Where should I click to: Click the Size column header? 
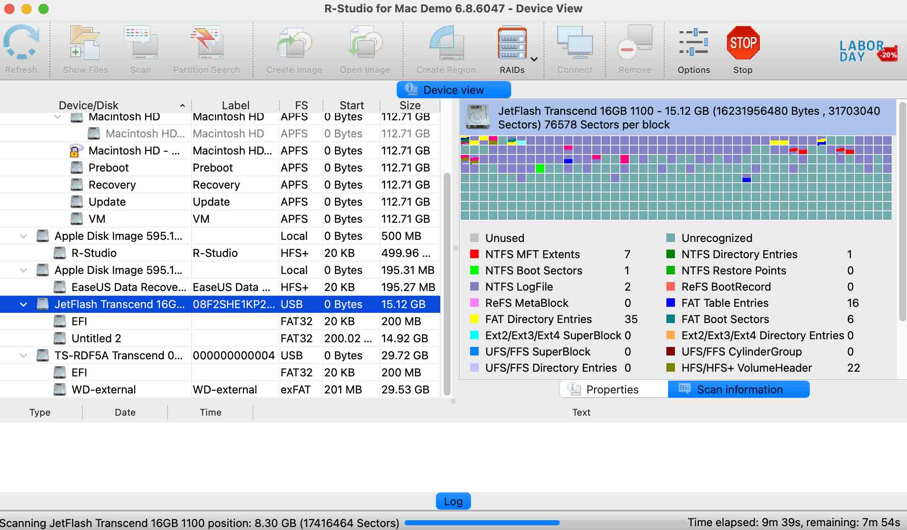coord(410,105)
